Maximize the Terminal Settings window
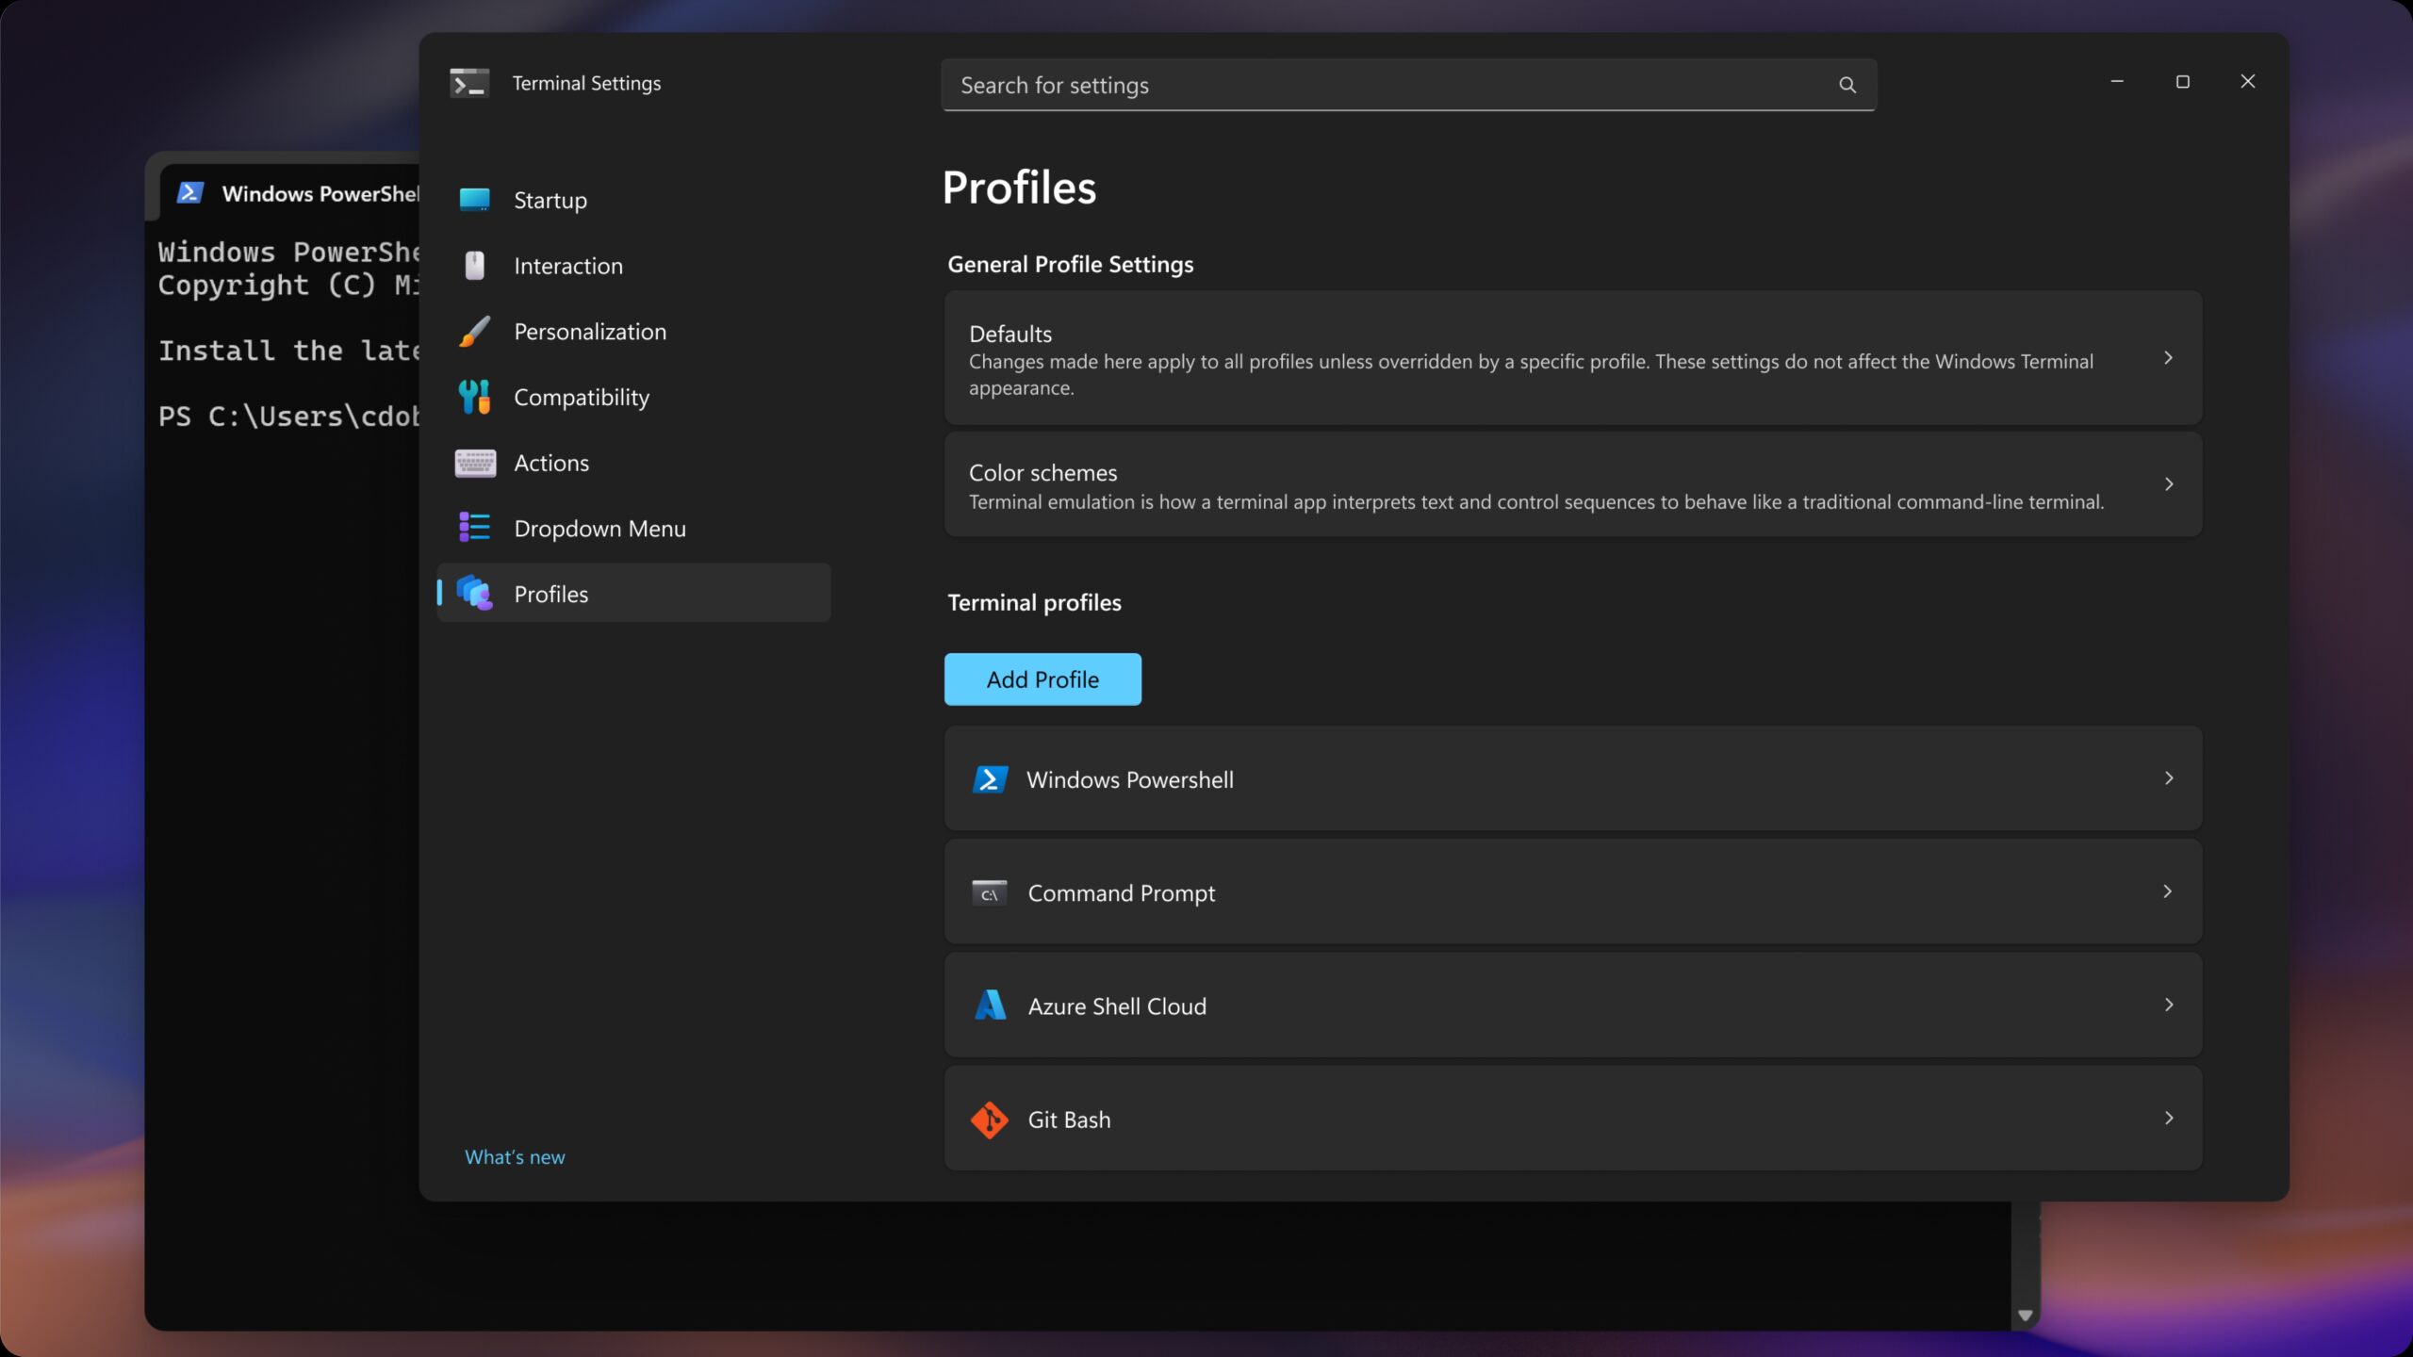 [2182, 82]
